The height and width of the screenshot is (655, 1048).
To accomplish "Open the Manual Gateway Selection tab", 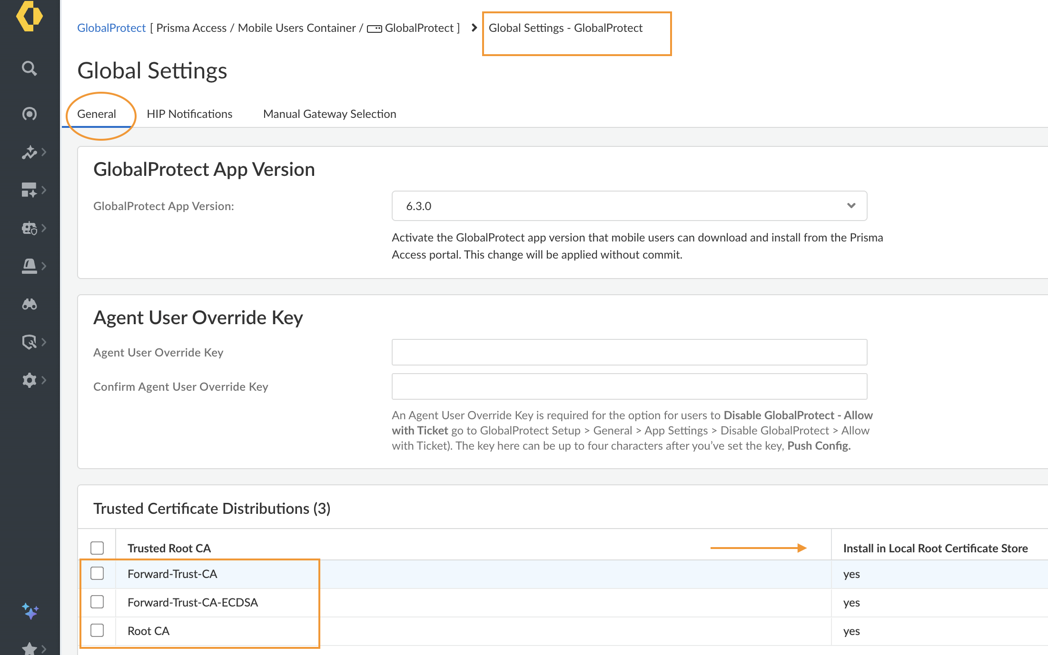I will click(329, 114).
